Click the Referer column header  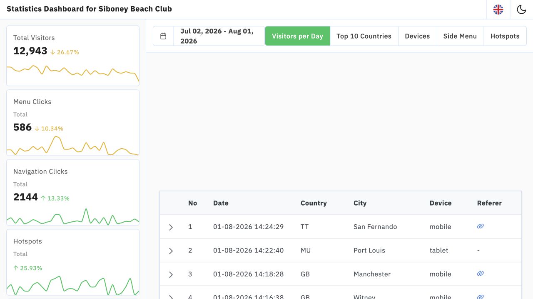(489, 203)
